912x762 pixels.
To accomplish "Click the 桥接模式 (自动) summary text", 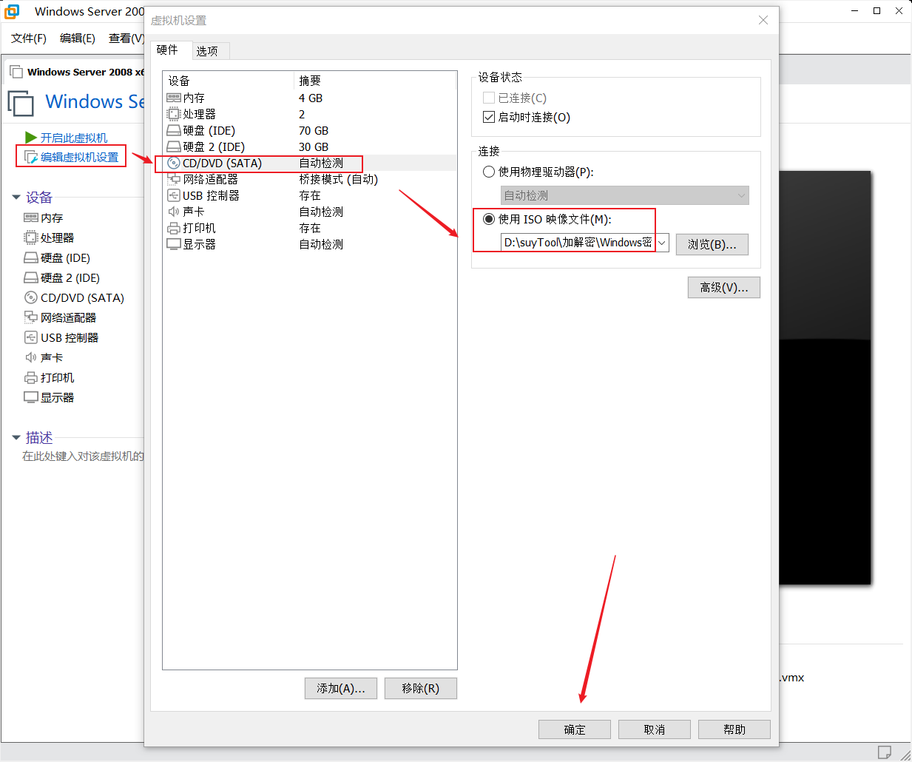I will tap(339, 179).
